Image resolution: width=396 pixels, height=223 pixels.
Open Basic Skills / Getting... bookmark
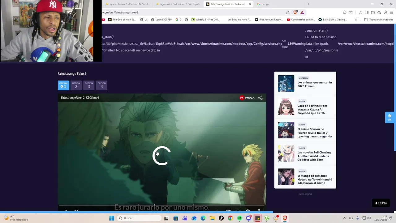(x=333, y=20)
